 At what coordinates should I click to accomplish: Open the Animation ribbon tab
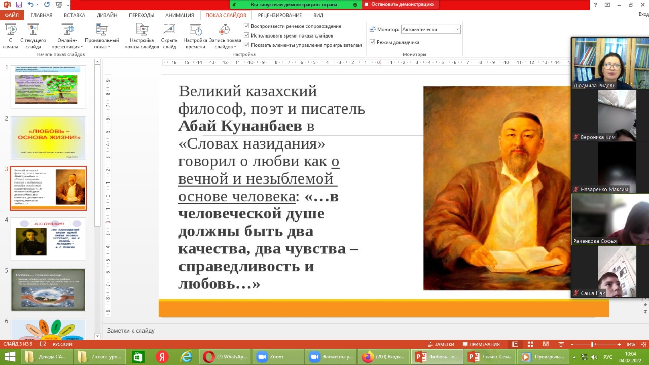179,15
